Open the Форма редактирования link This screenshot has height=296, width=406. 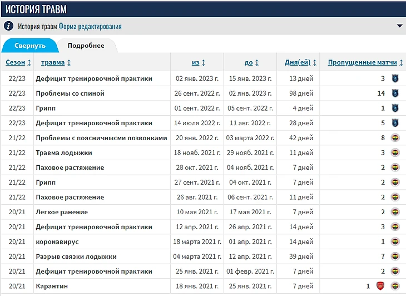tap(90, 26)
